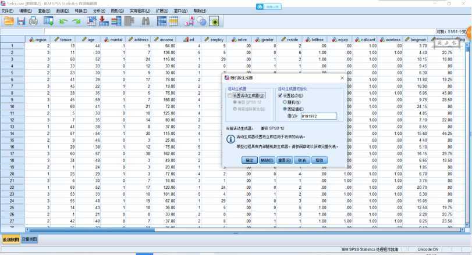Select row header 27
472x255 pixels.
(x=12, y=221)
